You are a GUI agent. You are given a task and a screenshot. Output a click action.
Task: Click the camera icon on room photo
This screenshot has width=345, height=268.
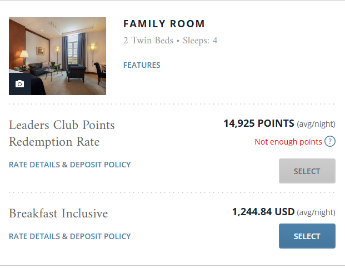coord(20,84)
